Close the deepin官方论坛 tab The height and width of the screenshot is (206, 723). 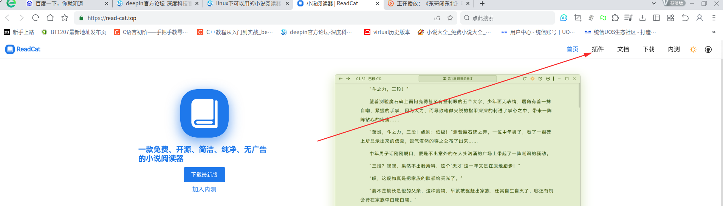click(197, 3)
